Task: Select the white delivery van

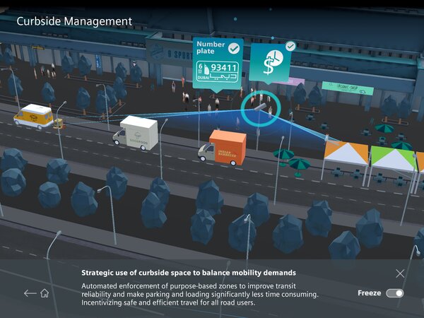Action: pos(136,133)
